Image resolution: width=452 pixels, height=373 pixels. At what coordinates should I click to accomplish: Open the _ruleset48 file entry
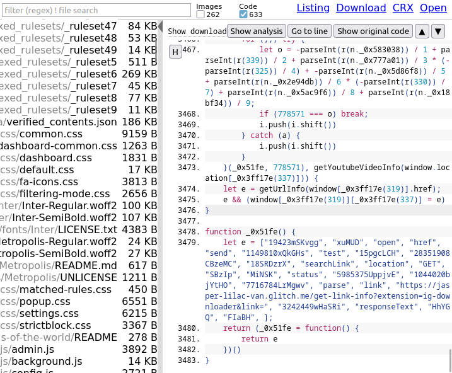pyautogui.click(x=78, y=38)
